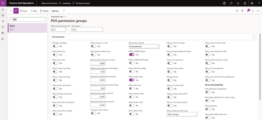Open the notifications bell icon

tap(238, 3)
